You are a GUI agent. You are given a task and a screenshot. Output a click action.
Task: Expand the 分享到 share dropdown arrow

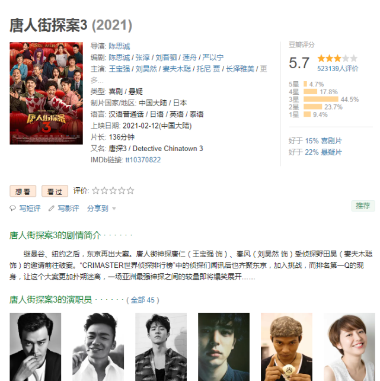coord(114,209)
